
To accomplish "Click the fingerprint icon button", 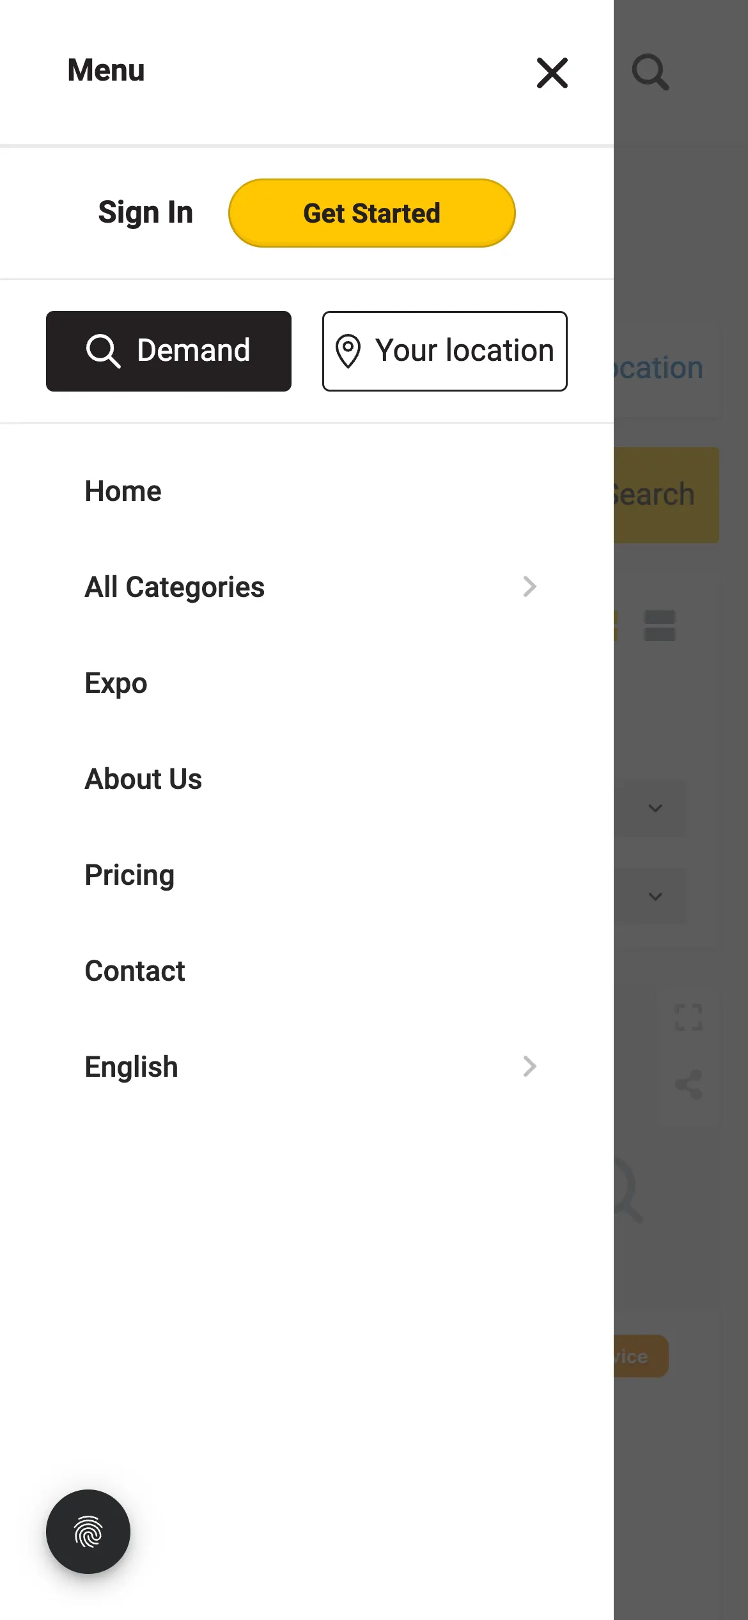I will pos(88,1531).
